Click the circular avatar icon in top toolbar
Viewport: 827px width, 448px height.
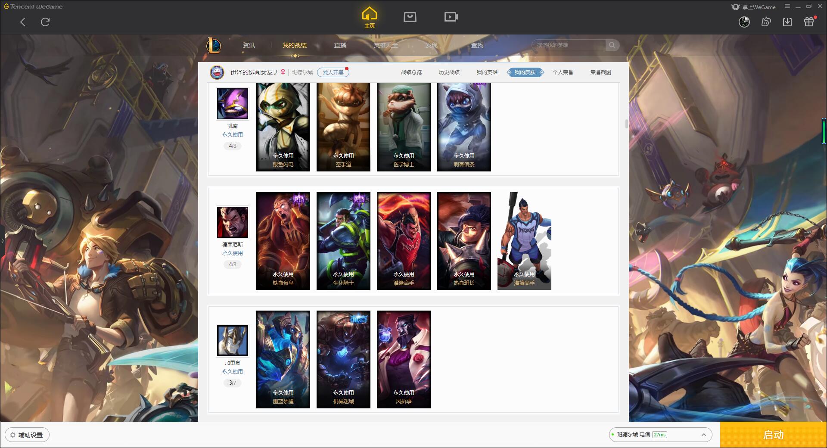tap(744, 22)
